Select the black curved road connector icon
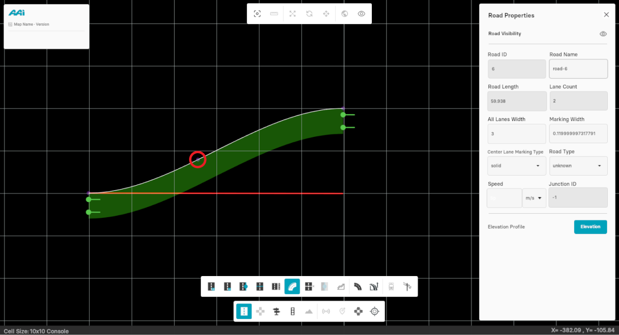Viewport: 619px width, 335px height. tap(357, 286)
